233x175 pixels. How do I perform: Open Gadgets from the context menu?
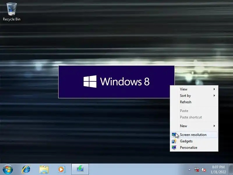[194, 141]
